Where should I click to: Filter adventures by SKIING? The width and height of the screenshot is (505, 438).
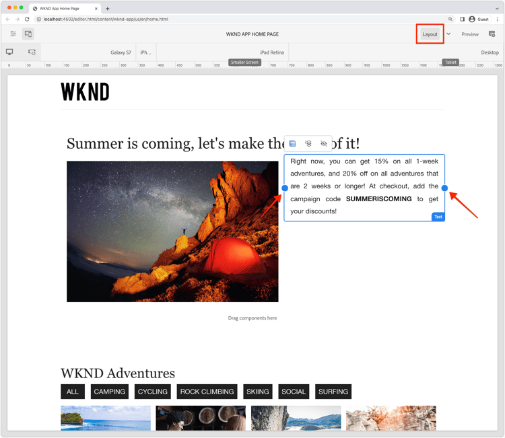258,392
